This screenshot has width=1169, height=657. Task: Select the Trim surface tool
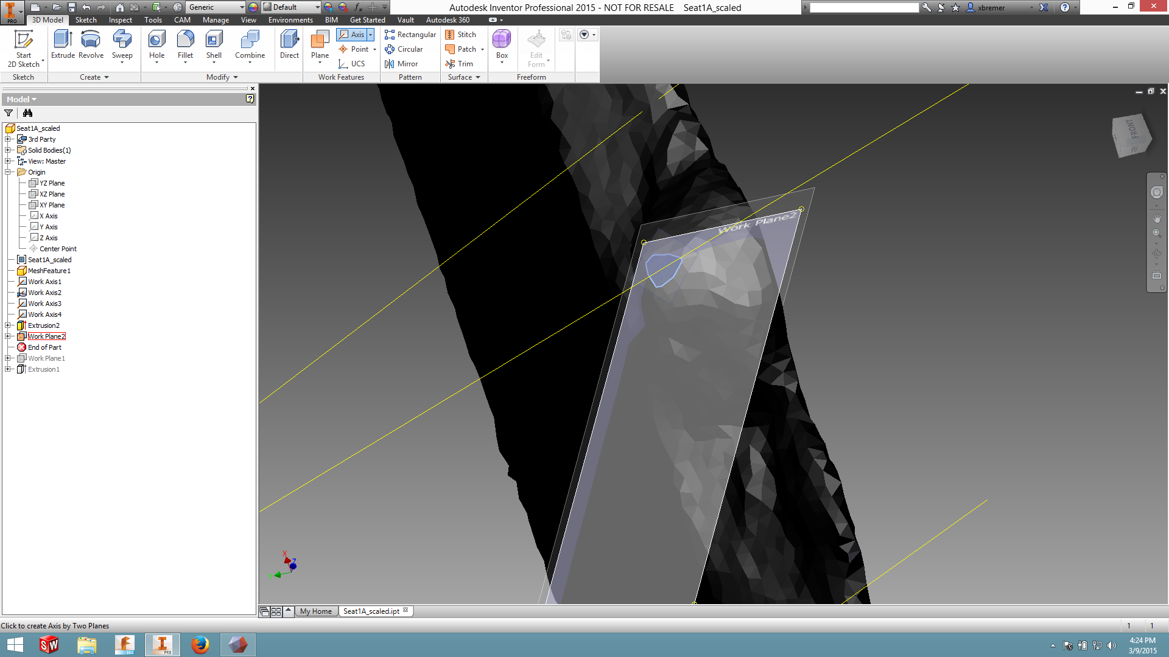[459, 64]
